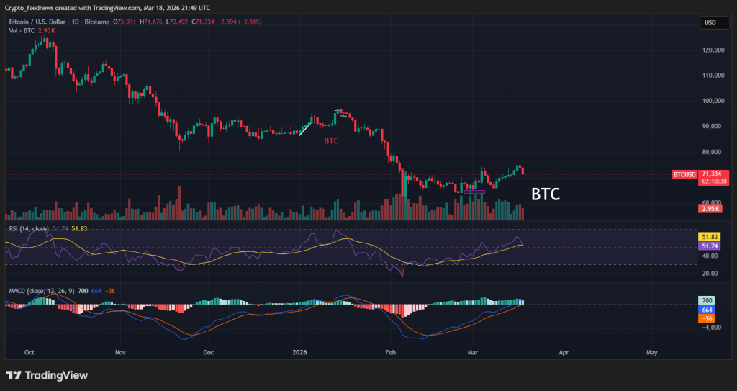Click the Apr label on time axis

(x=564, y=353)
